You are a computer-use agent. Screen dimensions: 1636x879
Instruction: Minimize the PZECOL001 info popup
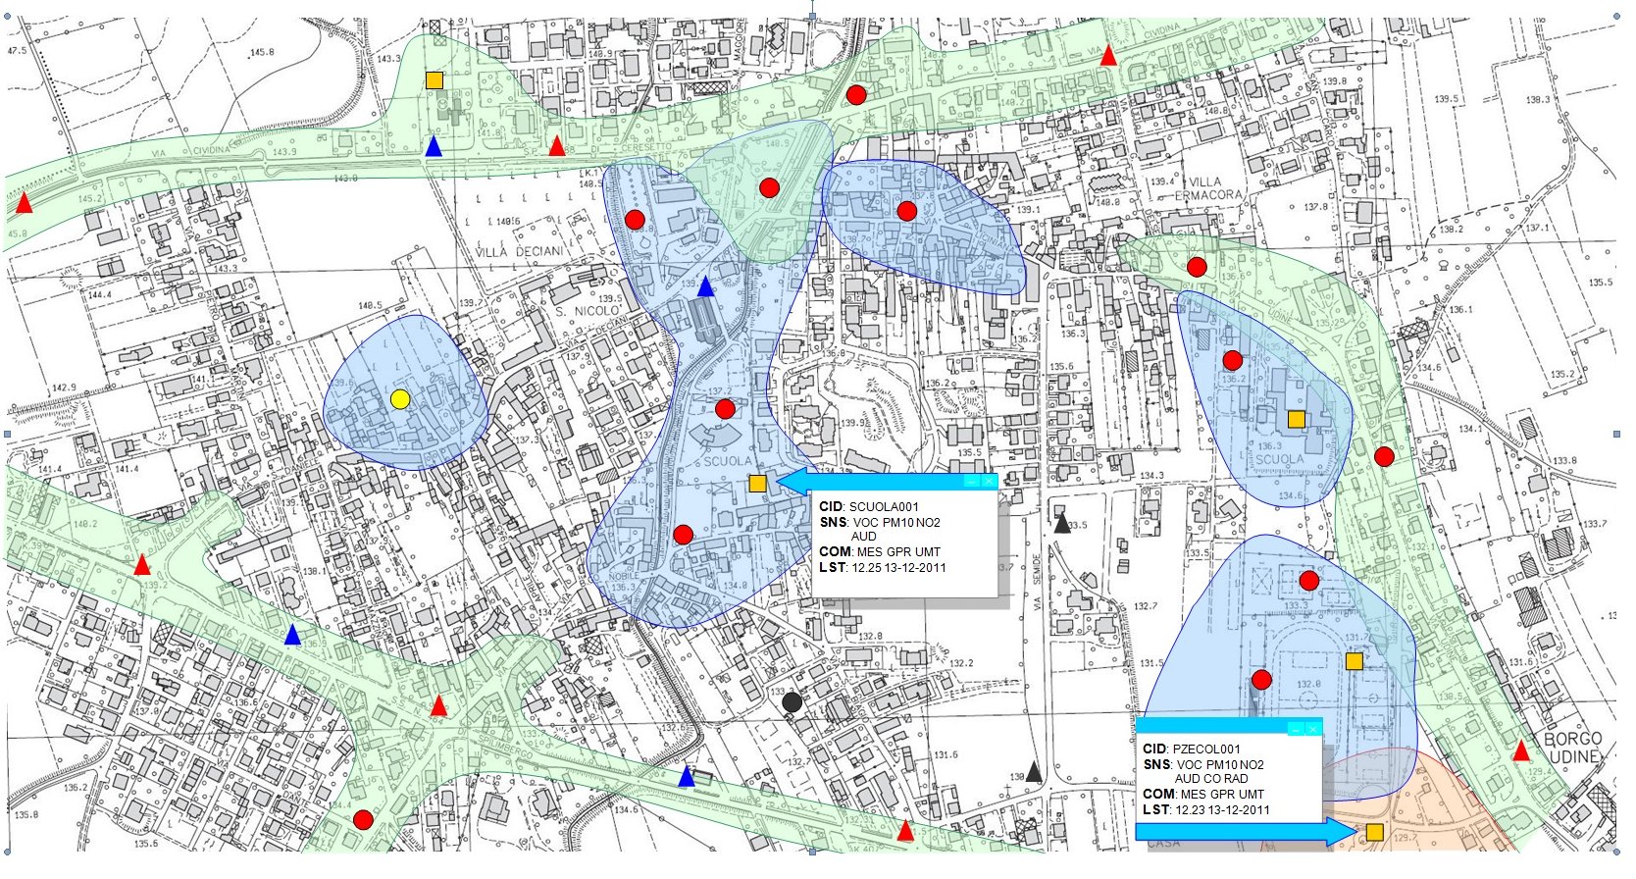(x=1296, y=729)
